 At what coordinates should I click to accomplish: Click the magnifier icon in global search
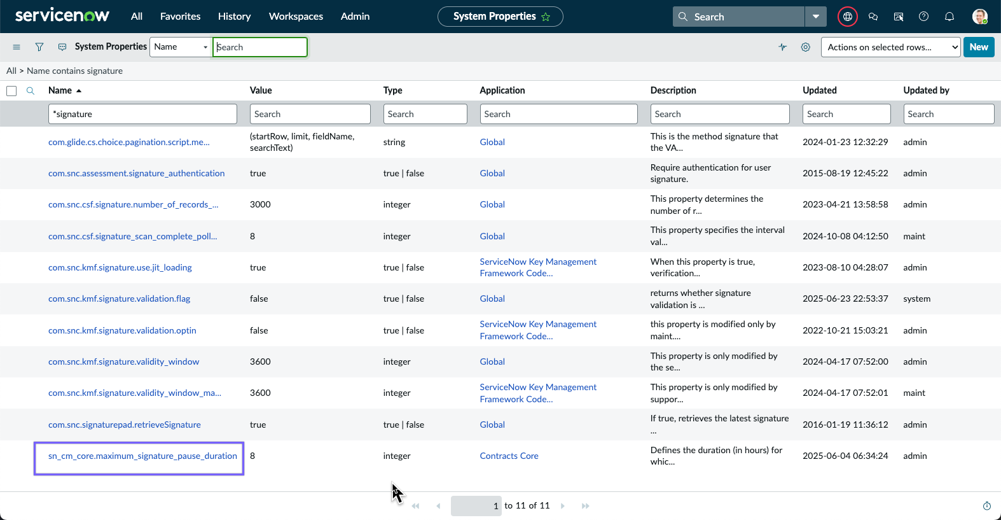pos(683,17)
